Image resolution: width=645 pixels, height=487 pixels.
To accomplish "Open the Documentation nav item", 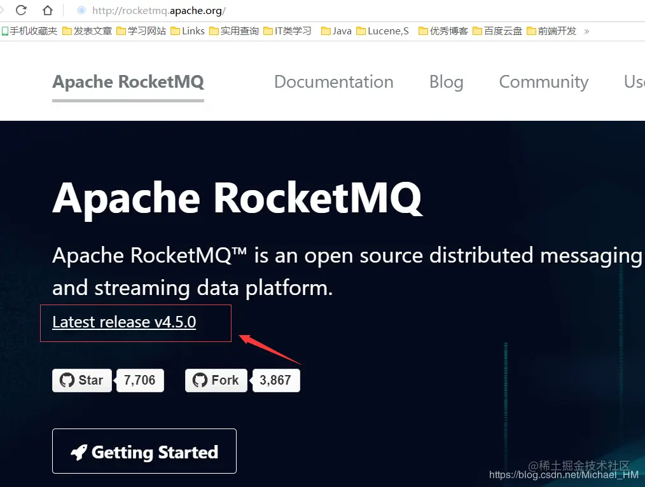I will pos(333,82).
